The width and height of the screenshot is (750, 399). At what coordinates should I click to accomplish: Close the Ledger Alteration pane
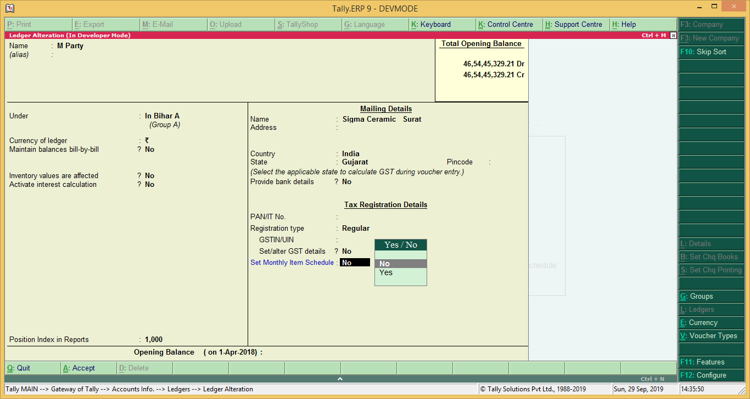pos(673,35)
